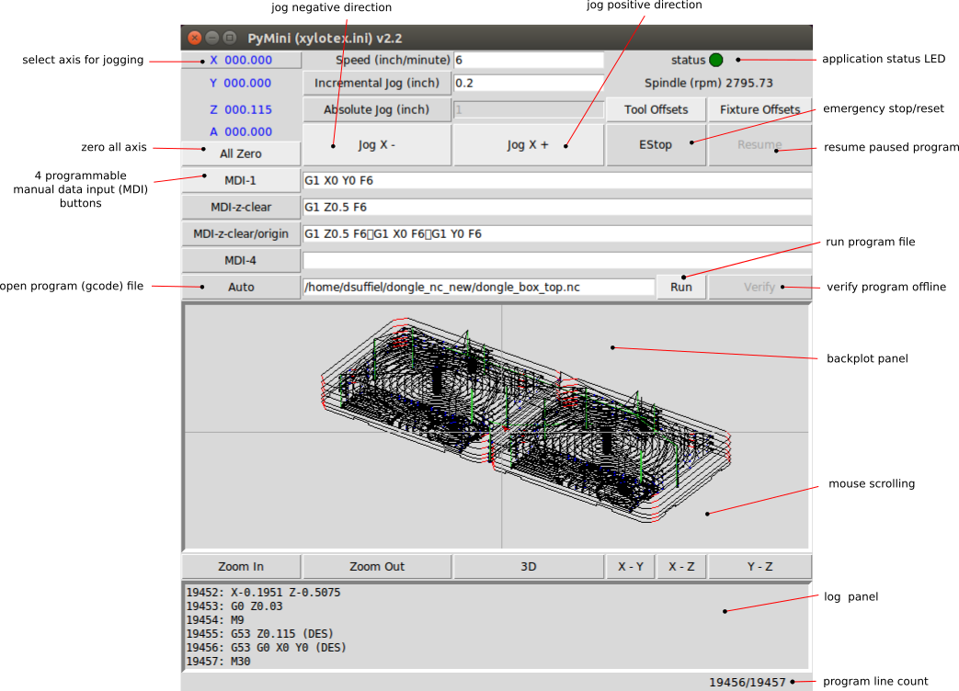Maximize the PyMini window
The height and width of the screenshot is (691, 959).
point(230,38)
